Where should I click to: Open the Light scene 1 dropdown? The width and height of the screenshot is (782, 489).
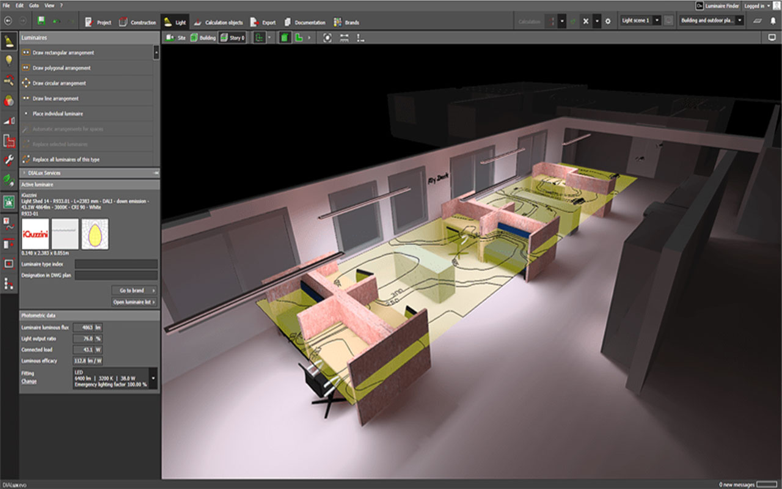pyautogui.click(x=657, y=21)
